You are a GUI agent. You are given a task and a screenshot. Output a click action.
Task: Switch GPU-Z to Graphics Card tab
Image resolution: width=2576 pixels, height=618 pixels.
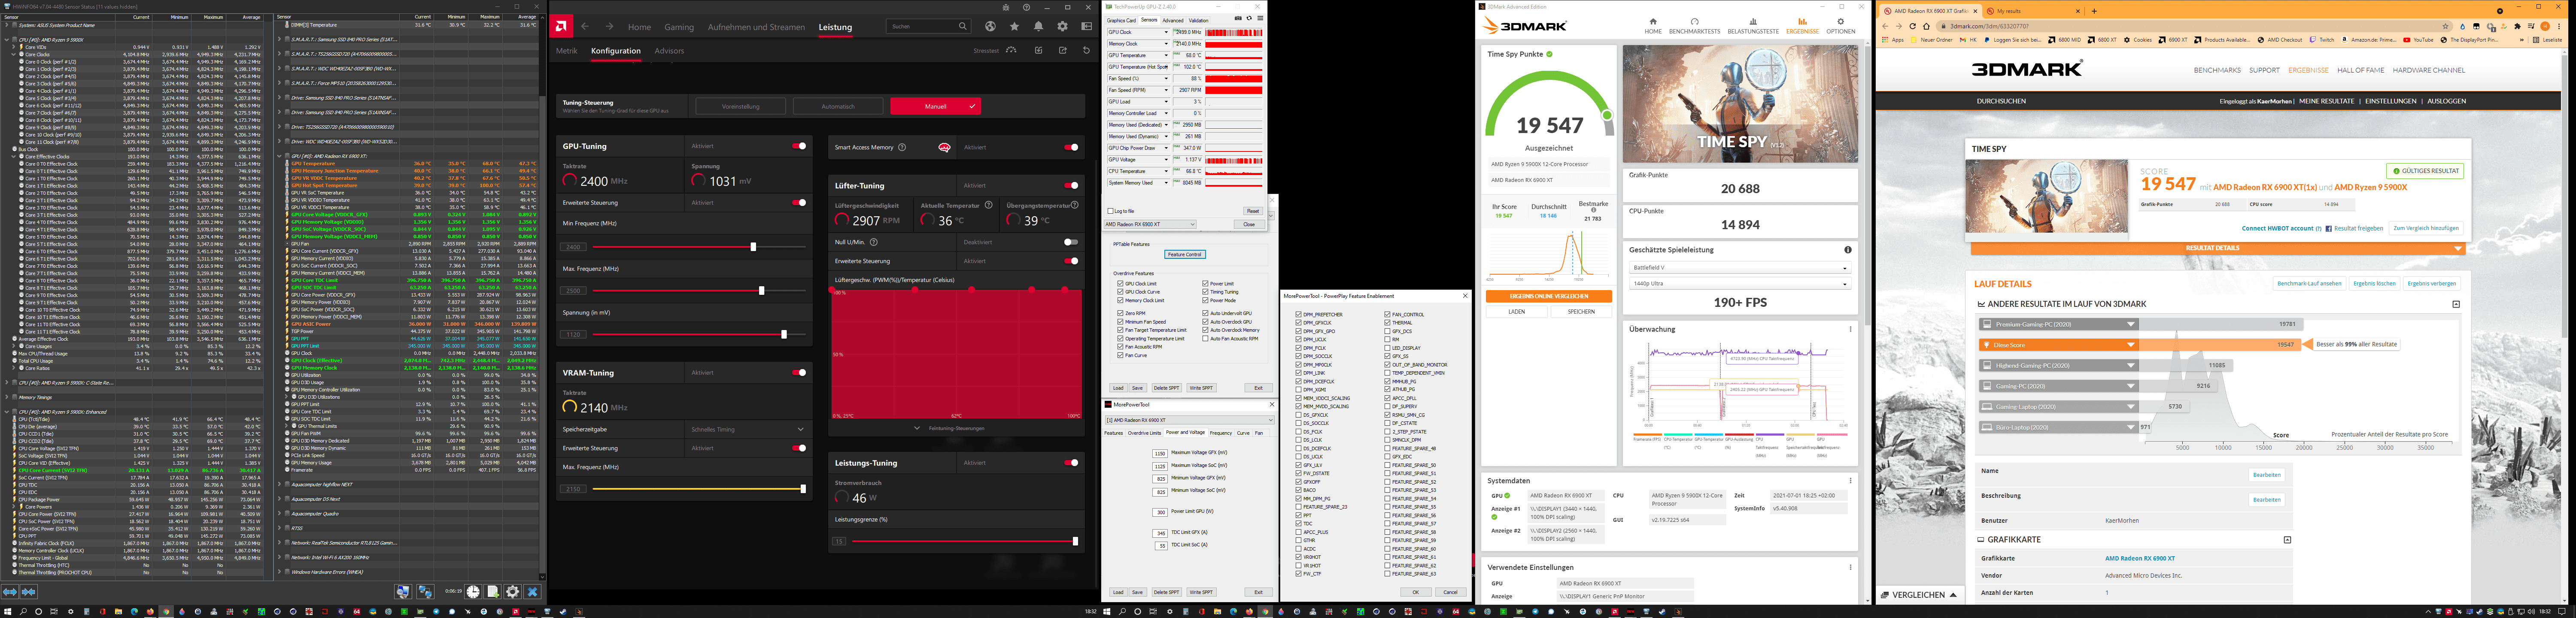[1121, 20]
